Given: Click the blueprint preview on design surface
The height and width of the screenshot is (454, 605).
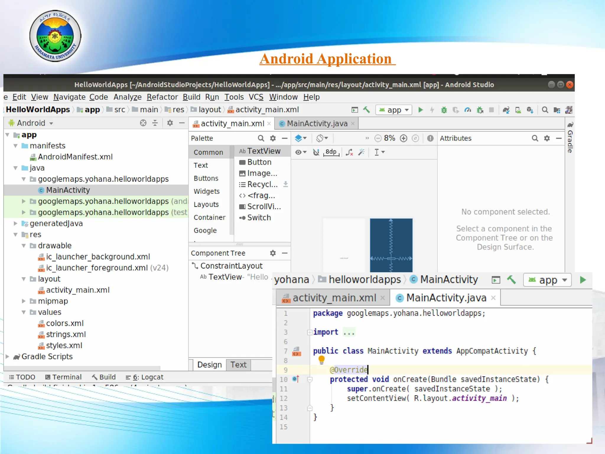Looking at the screenshot, I should coord(391,245).
